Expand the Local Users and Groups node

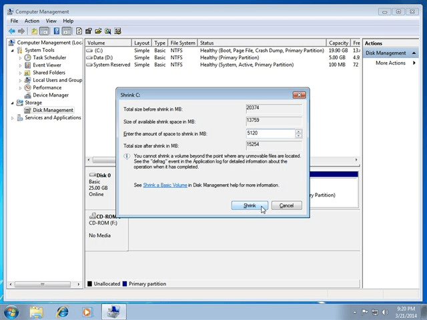[x=20, y=80]
